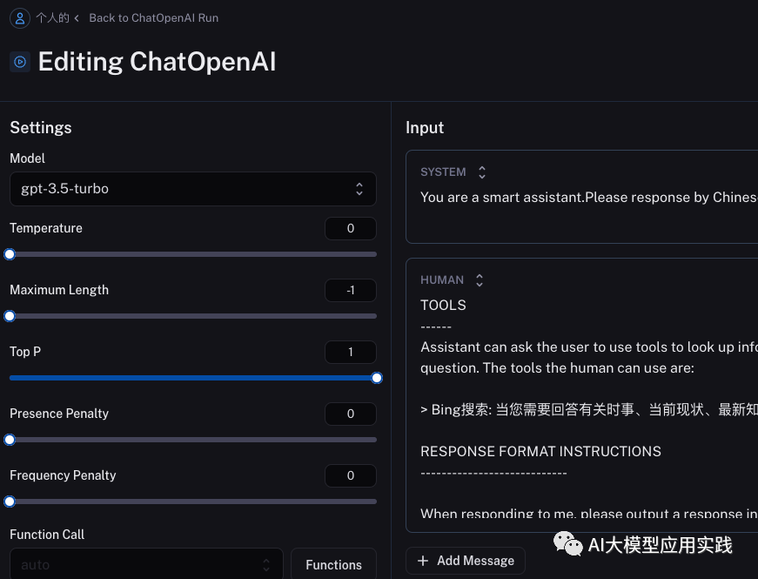Open the gpt-3.5-turbo model dropdown
The height and width of the screenshot is (579, 758).
click(192, 189)
